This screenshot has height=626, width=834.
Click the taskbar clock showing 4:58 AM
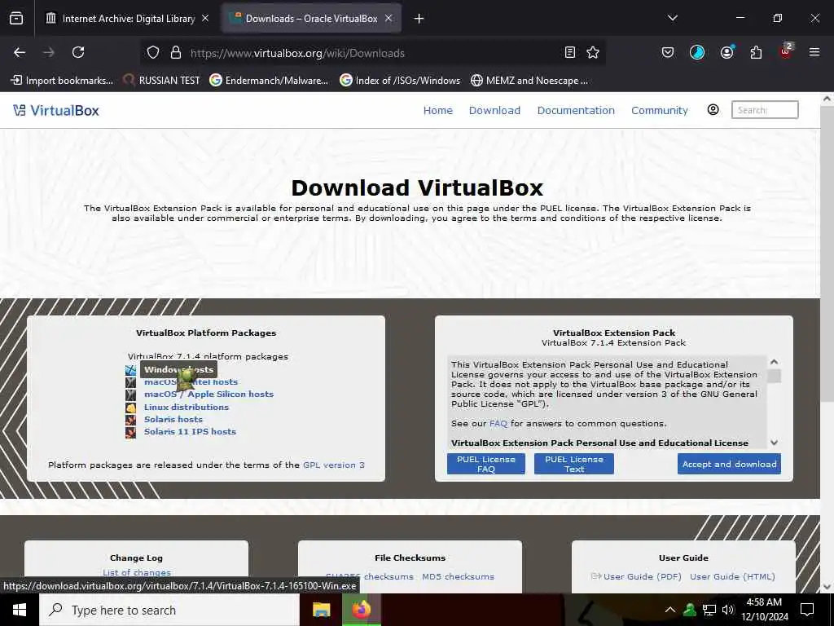pyautogui.click(x=764, y=610)
